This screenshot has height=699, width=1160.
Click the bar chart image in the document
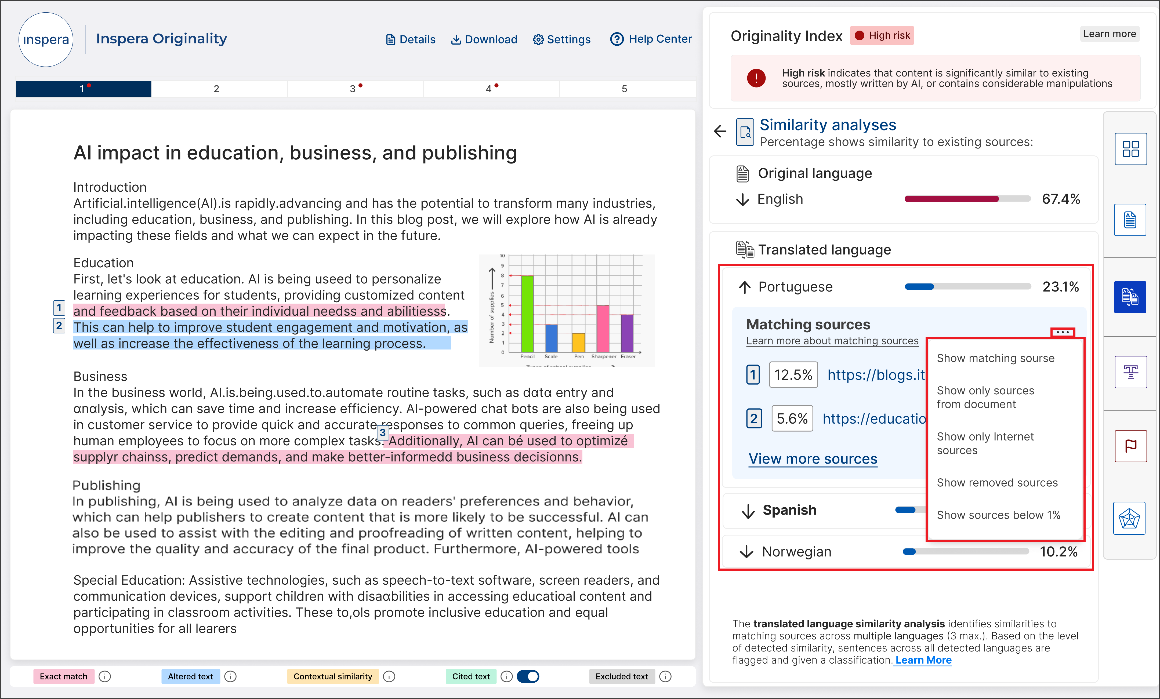567,311
